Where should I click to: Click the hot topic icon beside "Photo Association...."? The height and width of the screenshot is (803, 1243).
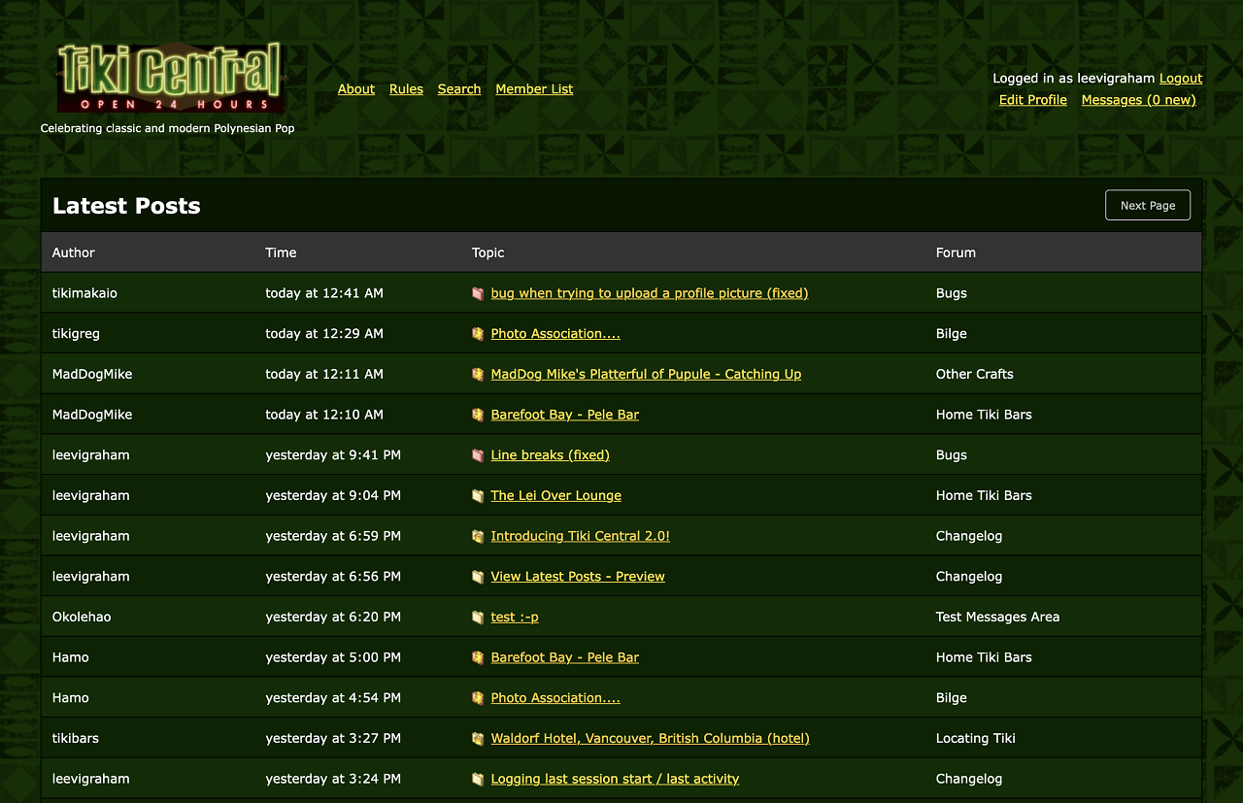(478, 333)
